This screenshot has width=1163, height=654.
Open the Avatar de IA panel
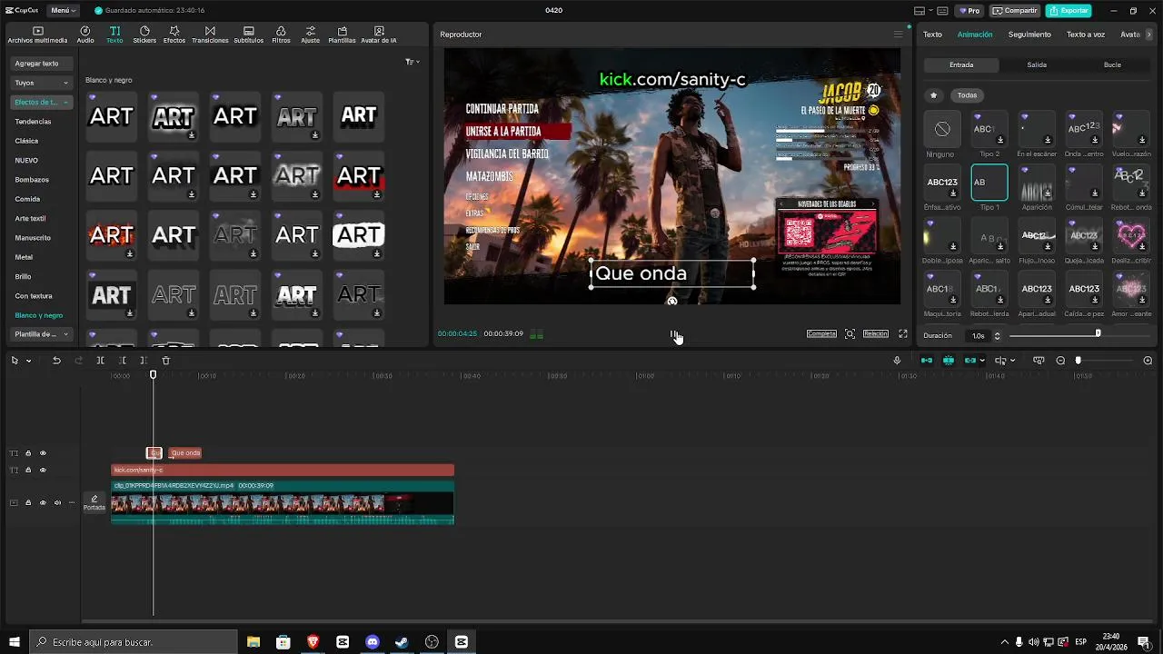(379, 35)
